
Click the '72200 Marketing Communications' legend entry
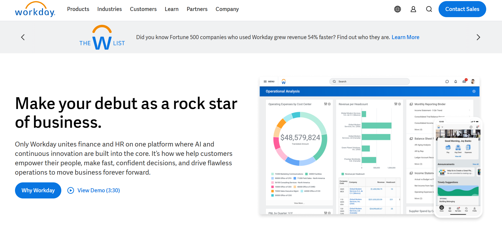[x=287, y=174]
